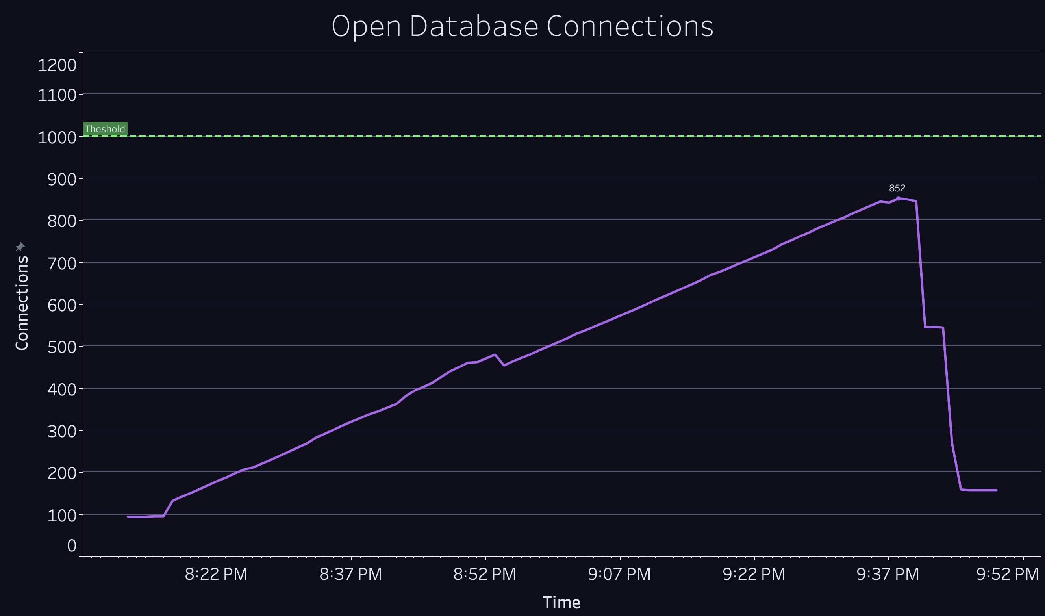The width and height of the screenshot is (1045, 616).
Task: Click the 8:22 PM time tick label
Action: (216, 574)
